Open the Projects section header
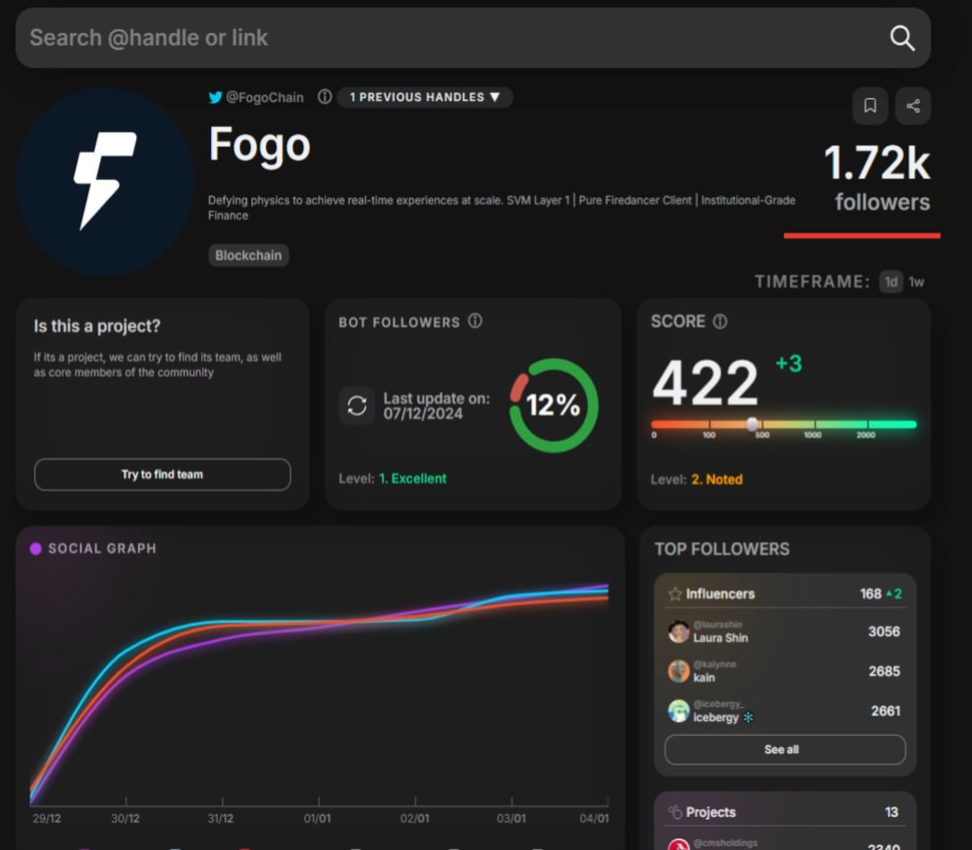972x850 pixels. 785,812
